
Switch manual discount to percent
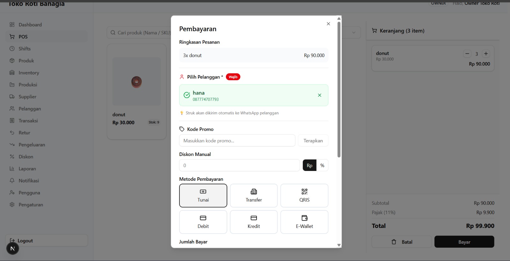tap(322, 166)
